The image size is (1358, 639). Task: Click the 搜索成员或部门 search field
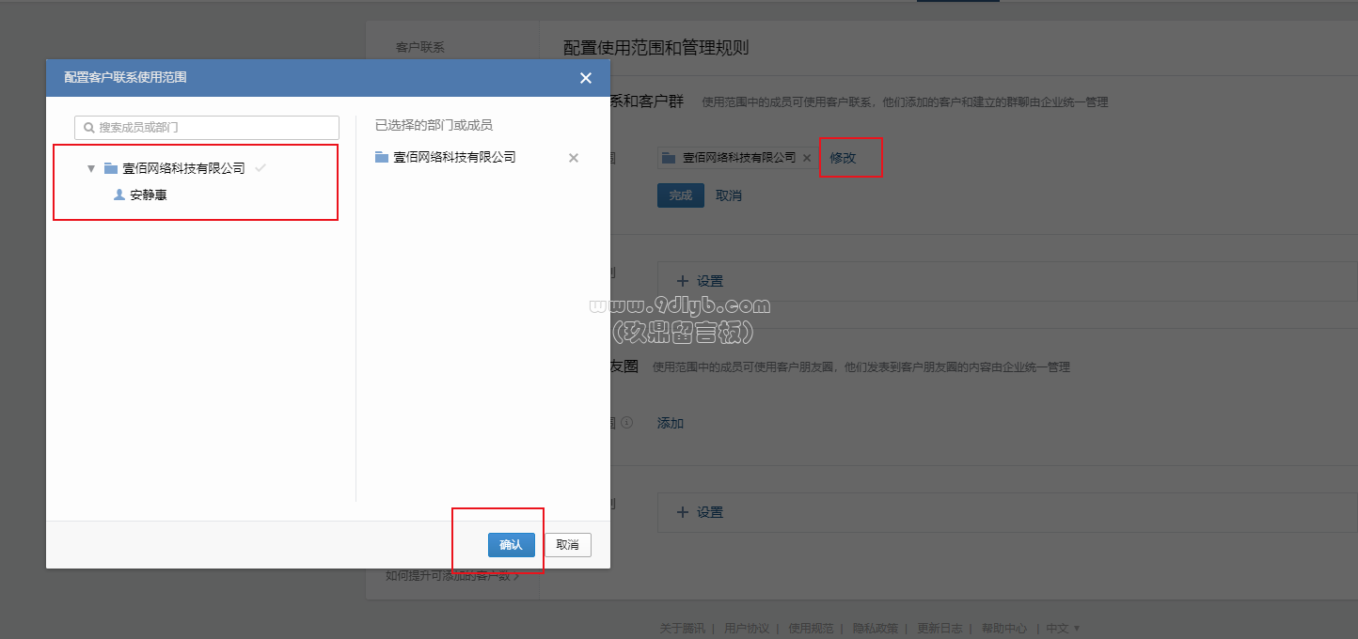(207, 127)
